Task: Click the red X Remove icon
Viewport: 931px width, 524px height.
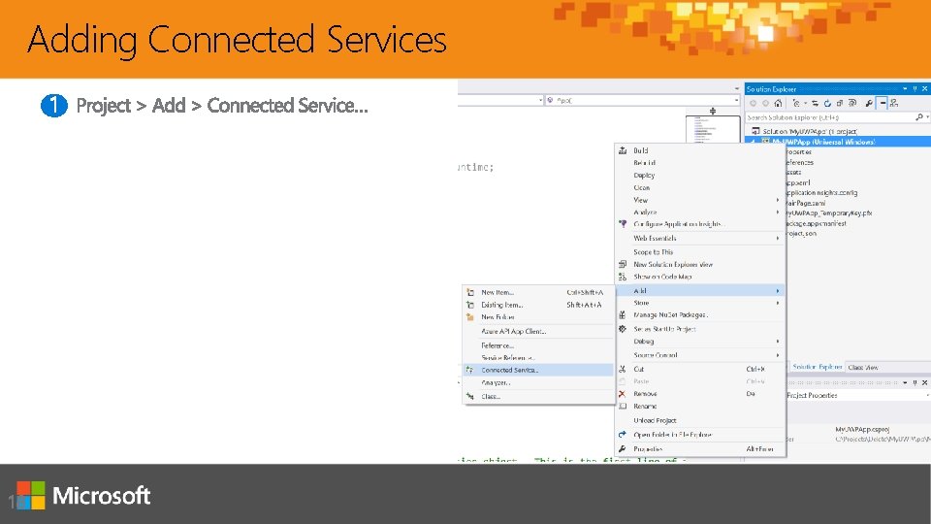Action: [623, 394]
